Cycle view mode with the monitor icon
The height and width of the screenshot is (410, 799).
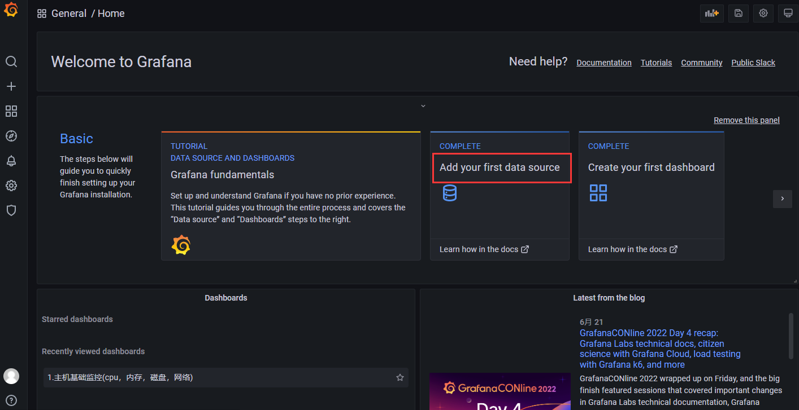click(788, 13)
